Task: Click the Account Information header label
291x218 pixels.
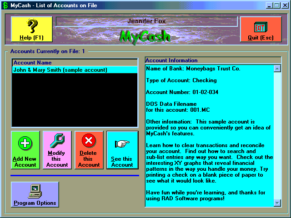Action: (171, 60)
